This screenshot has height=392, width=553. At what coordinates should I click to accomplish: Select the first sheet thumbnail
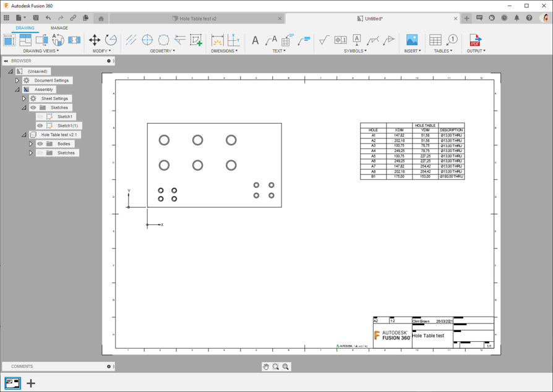[12, 383]
